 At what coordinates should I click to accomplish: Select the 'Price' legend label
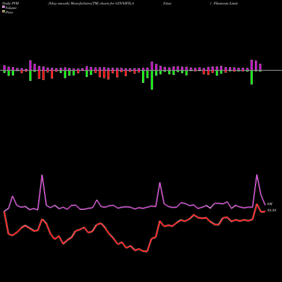click(x=9, y=12)
